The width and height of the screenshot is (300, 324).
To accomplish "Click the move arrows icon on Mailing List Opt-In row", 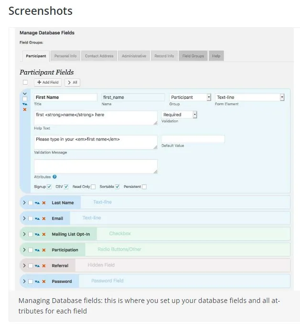I will 37,234.
